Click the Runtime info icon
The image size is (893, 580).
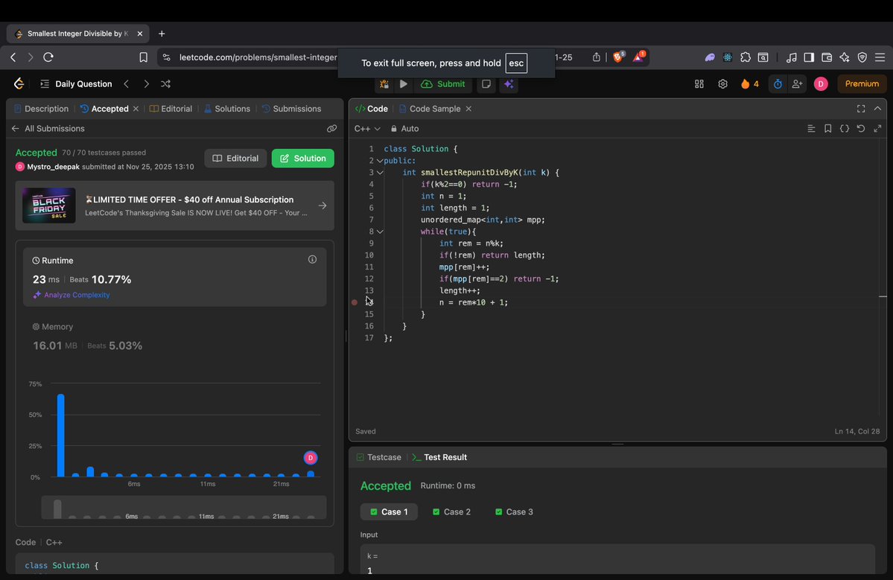click(312, 260)
